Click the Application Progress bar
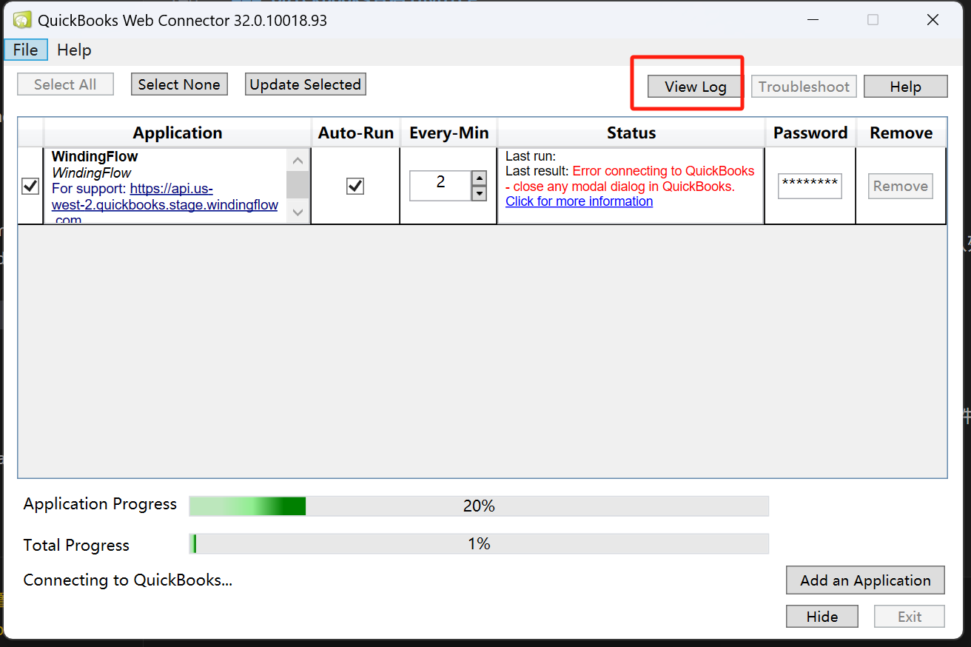The width and height of the screenshot is (971, 647). (x=479, y=506)
